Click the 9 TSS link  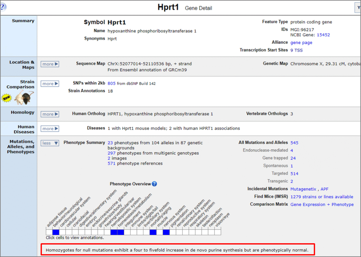(x=296, y=50)
